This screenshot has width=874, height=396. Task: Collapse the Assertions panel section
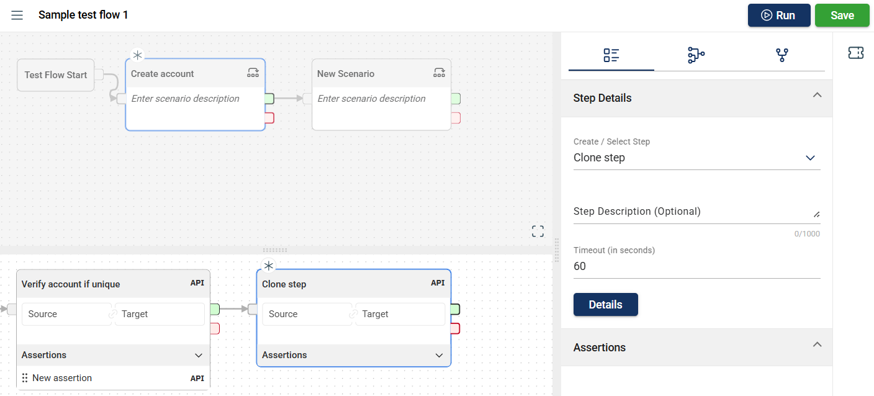click(817, 345)
